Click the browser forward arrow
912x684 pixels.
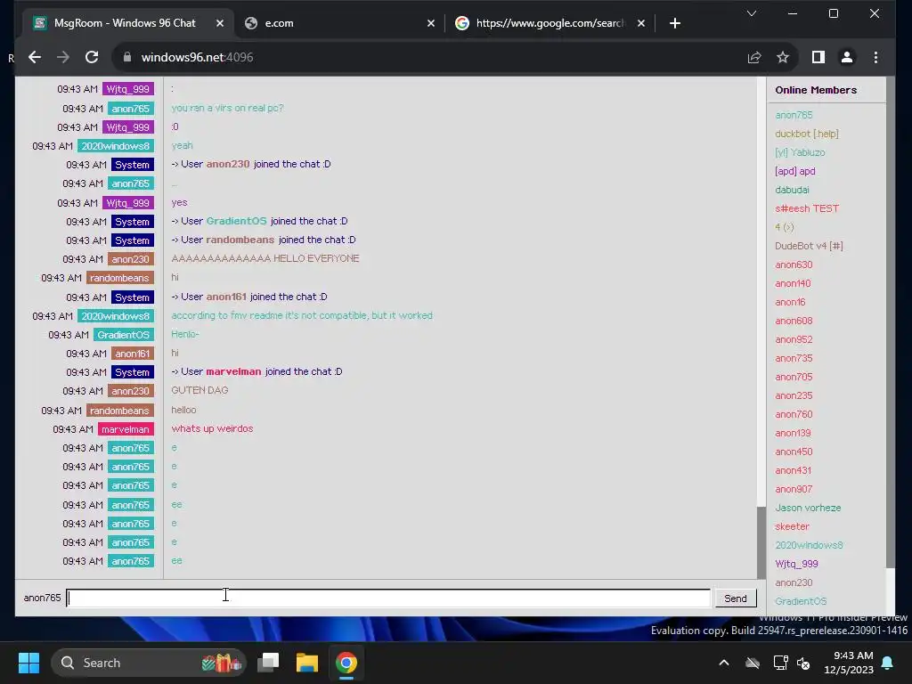tap(63, 57)
